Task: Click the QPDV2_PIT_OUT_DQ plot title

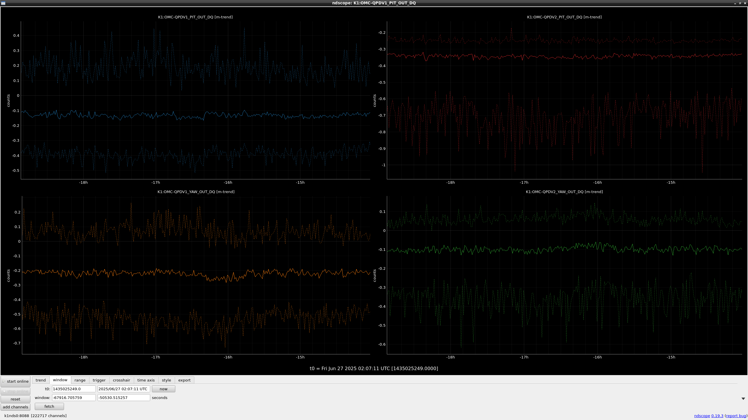Action: click(564, 17)
